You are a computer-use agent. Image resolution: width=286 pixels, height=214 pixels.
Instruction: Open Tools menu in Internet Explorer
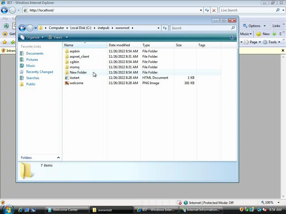tap(271, 42)
